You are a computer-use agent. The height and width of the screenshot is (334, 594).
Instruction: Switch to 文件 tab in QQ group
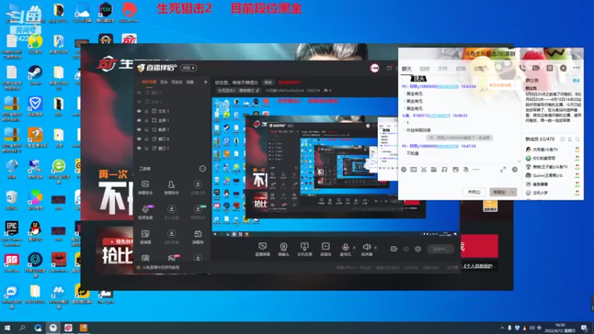443,69
